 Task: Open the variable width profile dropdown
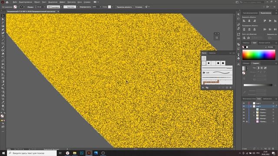[x=61, y=7]
